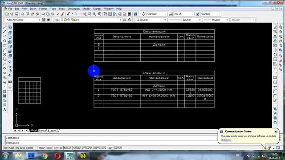Toggle ORTHO mode in status bar
This screenshot has height=160, width=285.
pos(58,148)
